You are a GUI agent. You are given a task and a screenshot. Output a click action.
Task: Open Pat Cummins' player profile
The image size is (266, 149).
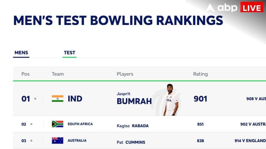131,142
